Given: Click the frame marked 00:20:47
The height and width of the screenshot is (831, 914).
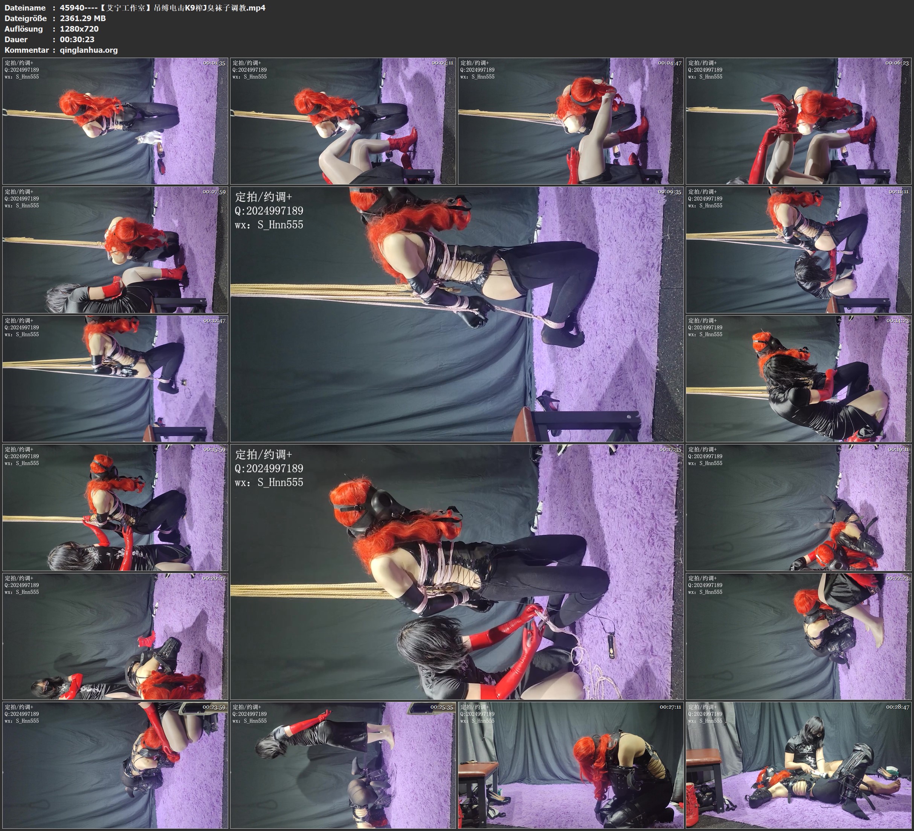Looking at the screenshot, I should [x=115, y=636].
